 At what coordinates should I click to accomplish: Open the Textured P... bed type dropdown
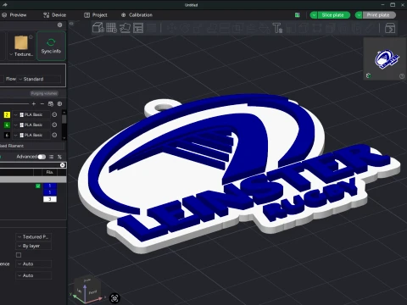point(33,237)
